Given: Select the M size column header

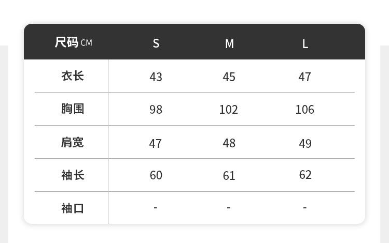Looking at the screenshot, I should tap(229, 44).
